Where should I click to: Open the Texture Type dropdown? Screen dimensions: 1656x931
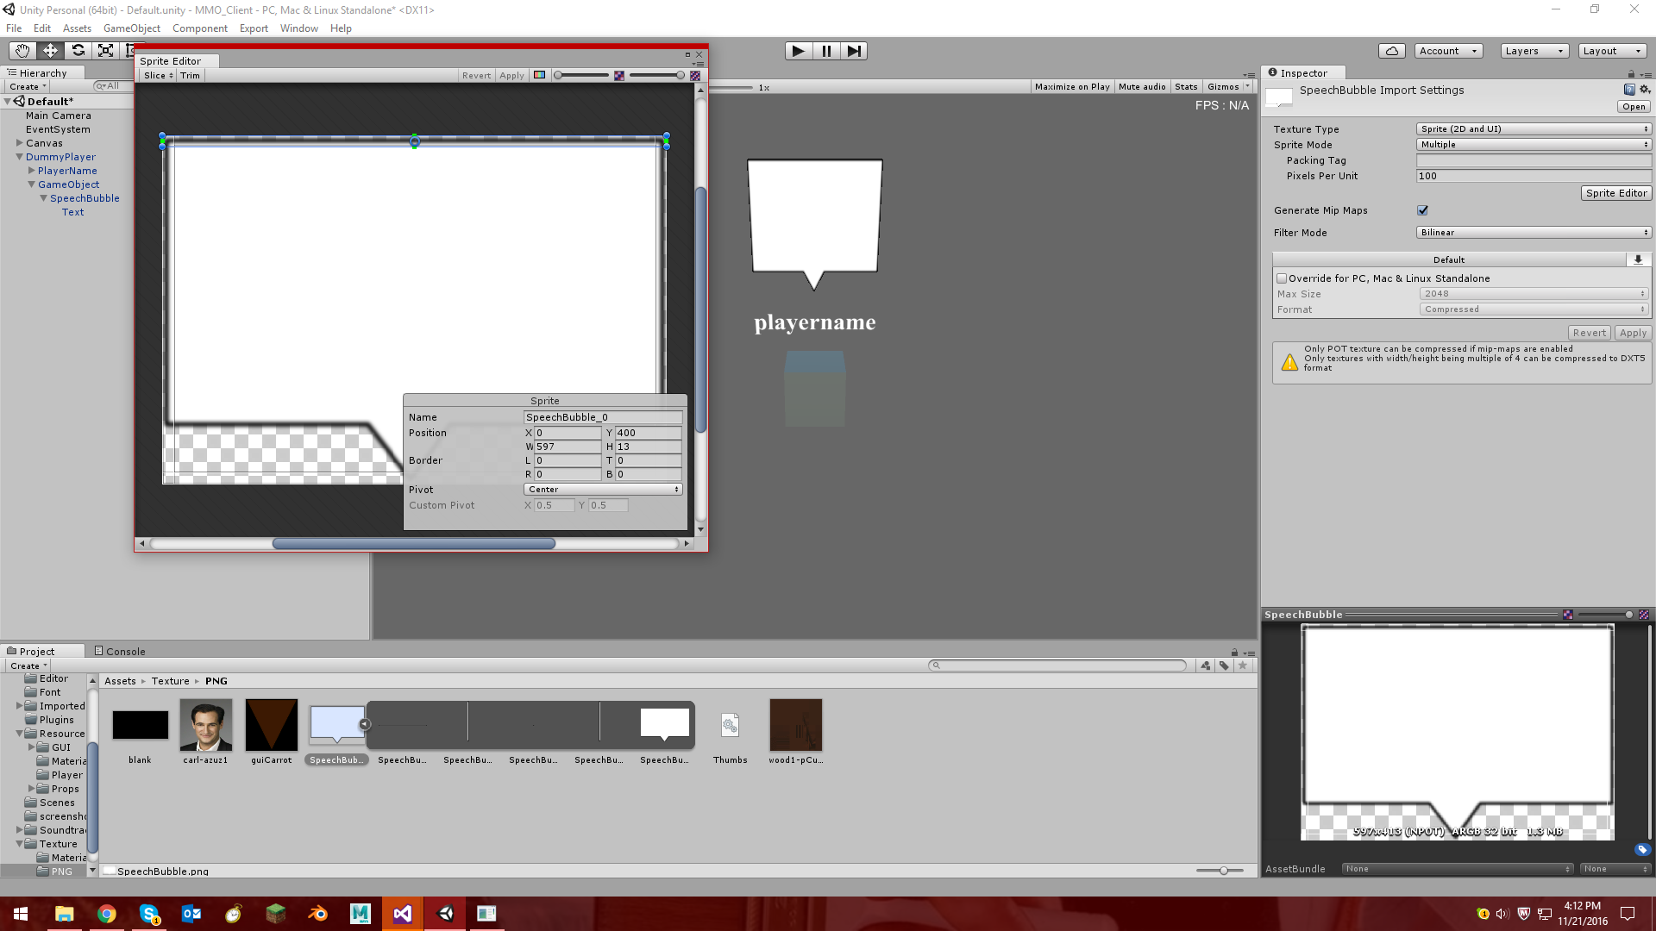tap(1533, 129)
